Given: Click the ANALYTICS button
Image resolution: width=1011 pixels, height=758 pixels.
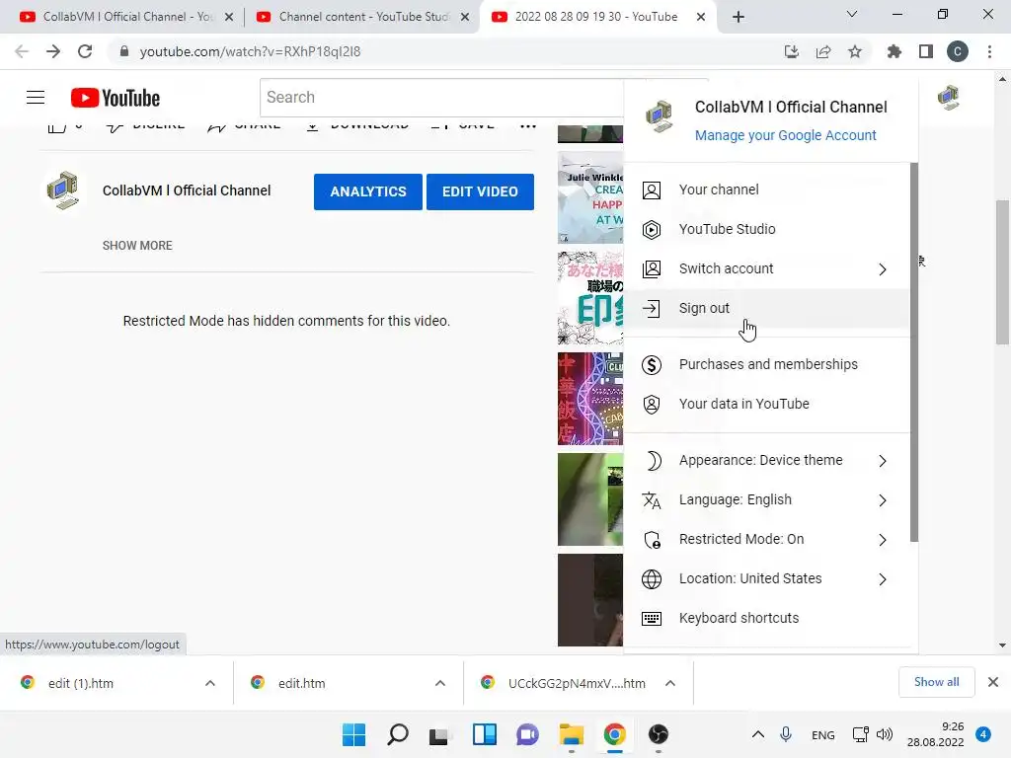Looking at the screenshot, I should click(x=368, y=191).
